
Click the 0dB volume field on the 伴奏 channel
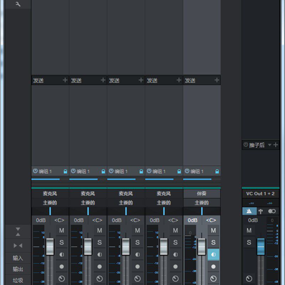click(x=193, y=220)
